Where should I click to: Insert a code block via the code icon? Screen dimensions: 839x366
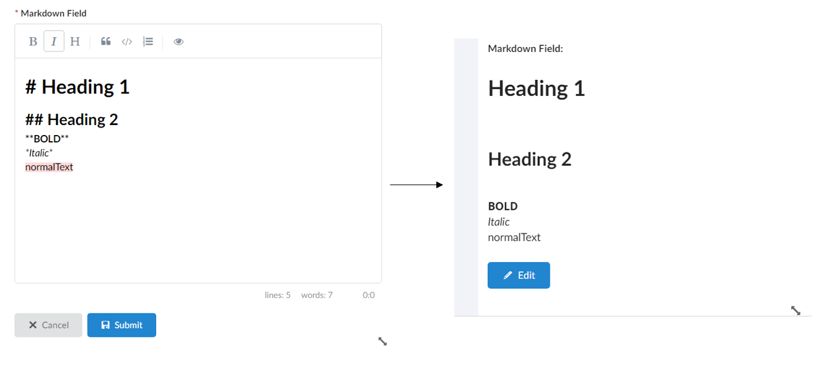[x=127, y=41]
